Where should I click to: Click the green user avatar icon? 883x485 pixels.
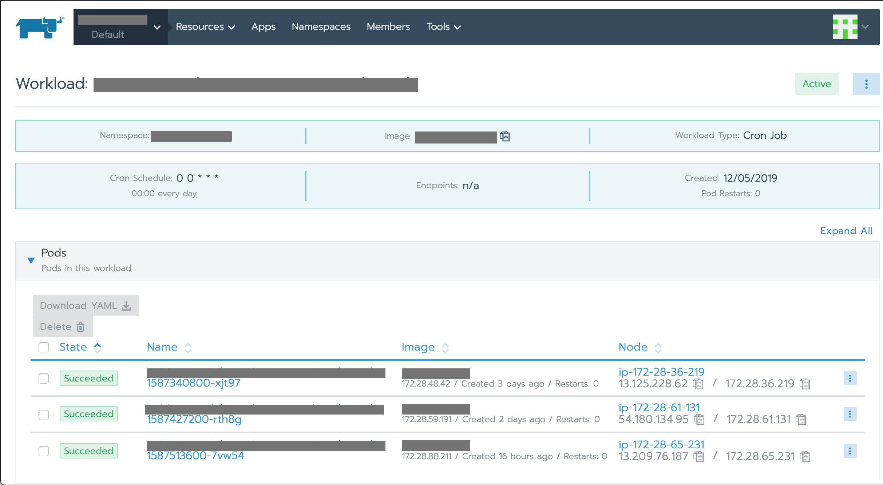coord(845,27)
